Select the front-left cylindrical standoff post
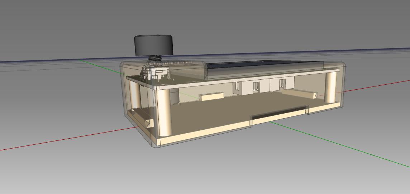 tap(164, 112)
